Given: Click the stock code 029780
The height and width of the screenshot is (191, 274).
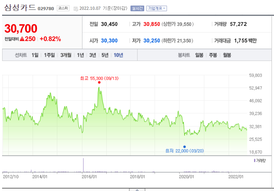Looking at the screenshot, I should [x=46, y=8].
